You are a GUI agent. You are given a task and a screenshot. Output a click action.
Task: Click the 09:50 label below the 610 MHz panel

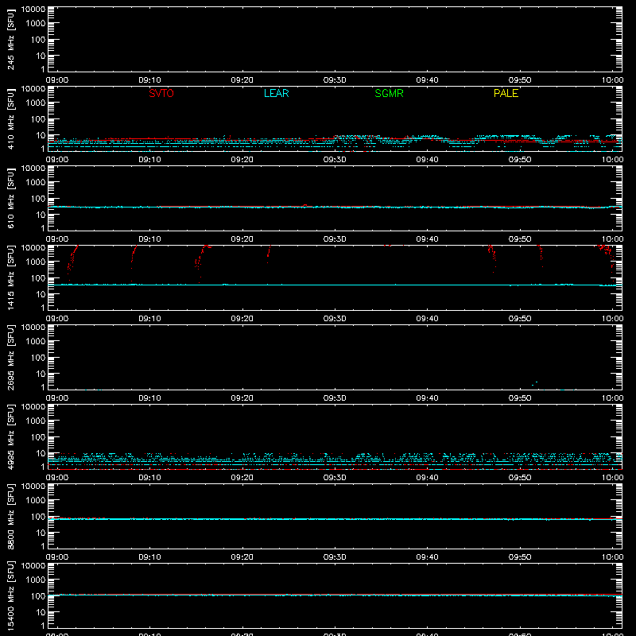[520, 239]
